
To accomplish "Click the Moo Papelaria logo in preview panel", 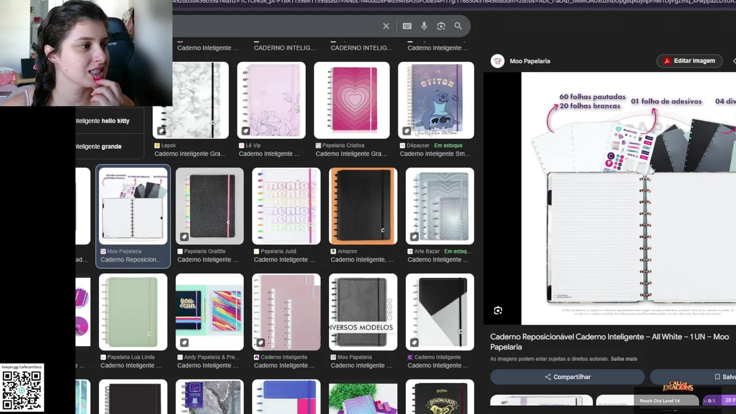I will click(498, 61).
